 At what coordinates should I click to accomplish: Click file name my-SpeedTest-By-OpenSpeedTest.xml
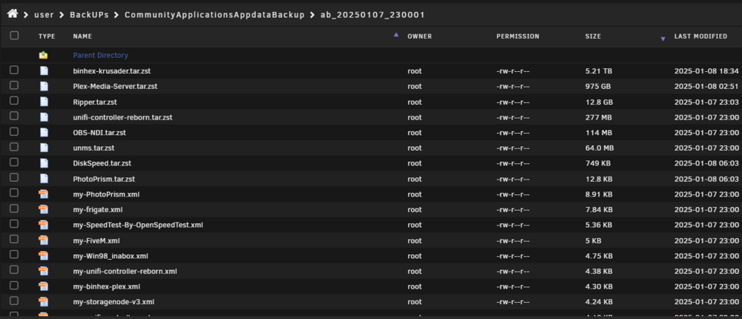(138, 226)
